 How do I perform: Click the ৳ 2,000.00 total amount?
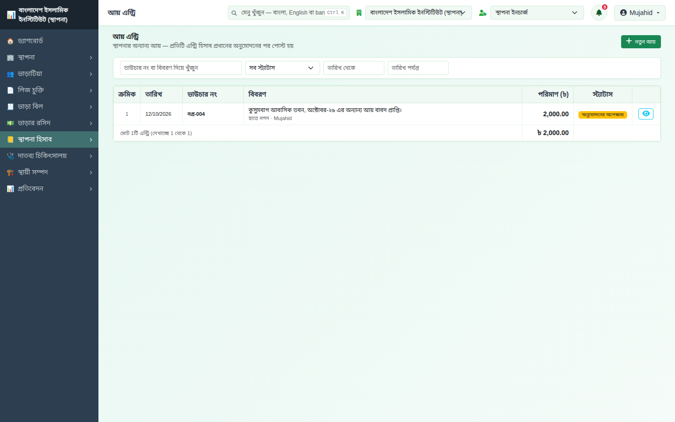553,133
